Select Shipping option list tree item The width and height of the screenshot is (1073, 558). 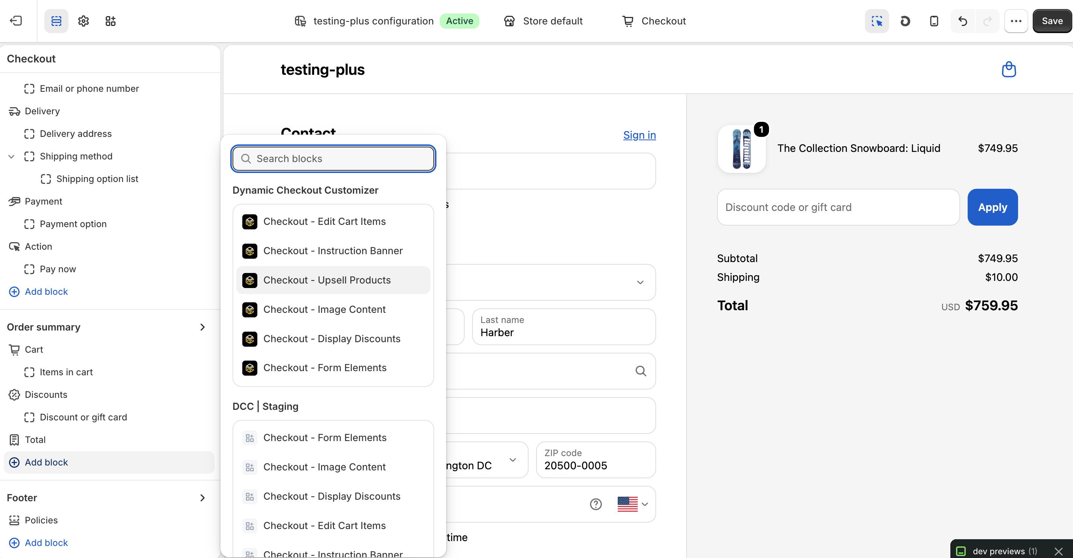pyautogui.click(x=97, y=179)
